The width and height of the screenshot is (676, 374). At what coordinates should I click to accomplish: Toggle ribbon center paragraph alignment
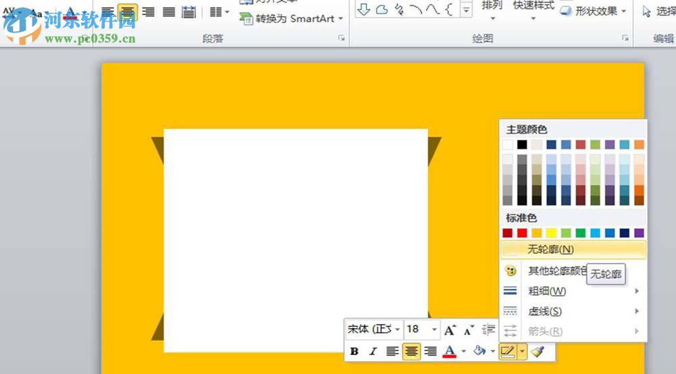click(x=128, y=11)
